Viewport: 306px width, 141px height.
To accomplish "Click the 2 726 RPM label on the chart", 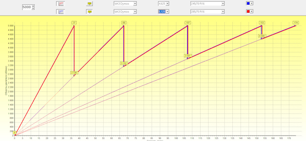I will (x=74, y=73).
